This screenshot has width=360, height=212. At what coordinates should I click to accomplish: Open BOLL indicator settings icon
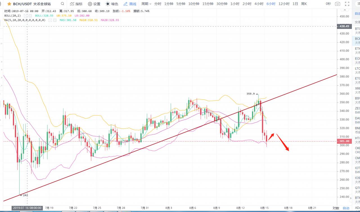point(25,16)
